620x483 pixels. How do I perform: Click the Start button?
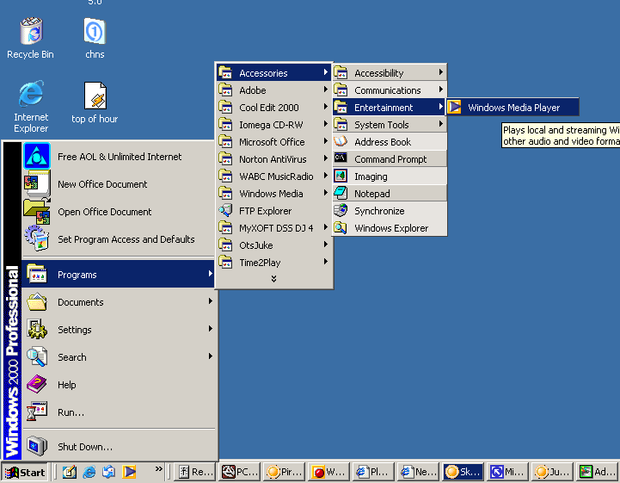[x=25, y=472]
